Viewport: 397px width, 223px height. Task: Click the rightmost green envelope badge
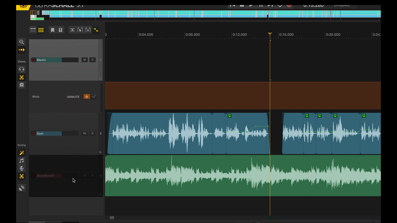click(364, 116)
